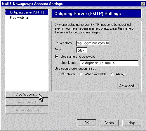Close the Account Settings dialog with X

pos(143,4)
